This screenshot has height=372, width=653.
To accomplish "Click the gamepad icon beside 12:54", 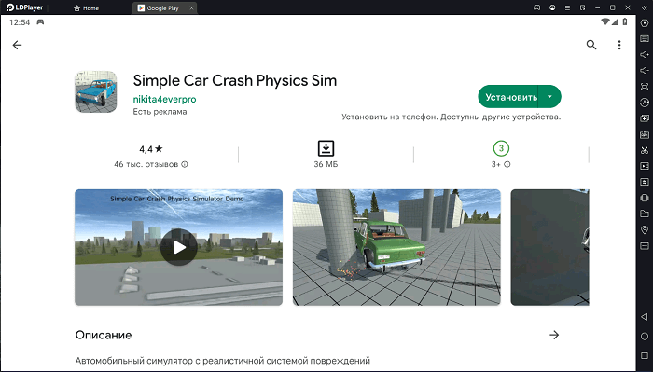I will [40, 22].
